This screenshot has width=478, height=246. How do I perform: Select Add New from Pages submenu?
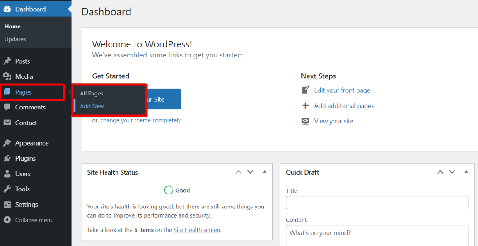coord(92,106)
